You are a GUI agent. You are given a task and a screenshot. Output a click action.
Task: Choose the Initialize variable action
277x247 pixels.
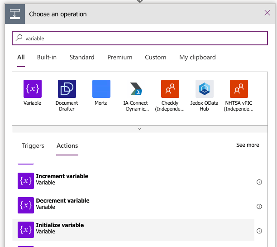(60, 228)
